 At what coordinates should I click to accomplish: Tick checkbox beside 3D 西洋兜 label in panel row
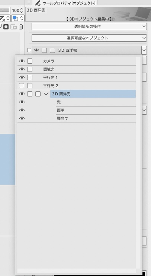click(52, 50)
